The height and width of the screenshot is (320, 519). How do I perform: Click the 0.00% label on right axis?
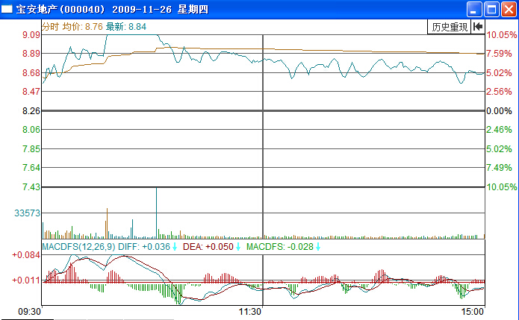(x=500, y=111)
